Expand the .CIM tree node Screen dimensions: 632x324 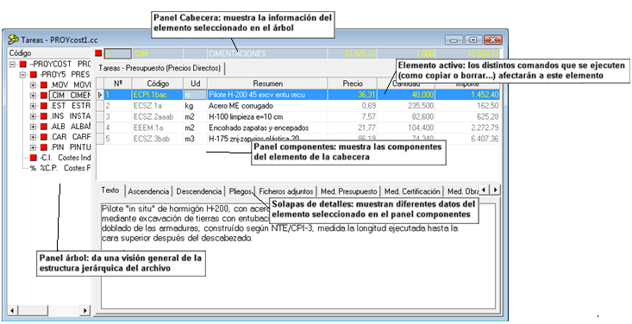coord(33,96)
